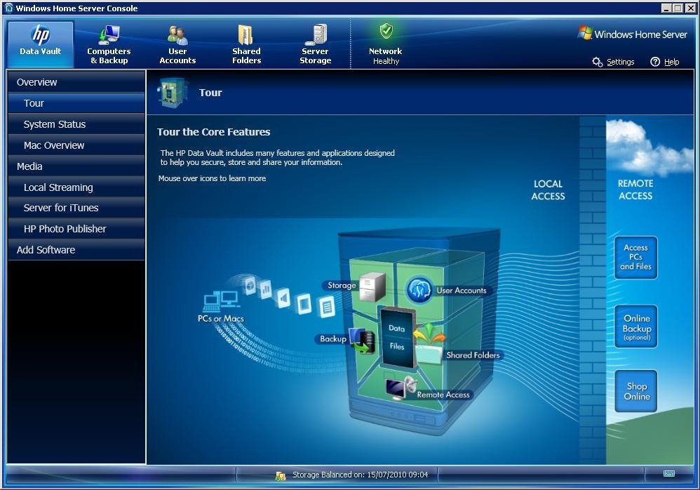This screenshot has height=490, width=700.
Task: Click the Tour the Core Features heading
Action: point(213,132)
